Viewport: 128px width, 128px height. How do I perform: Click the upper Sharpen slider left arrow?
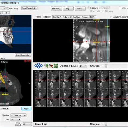coord(103,66)
